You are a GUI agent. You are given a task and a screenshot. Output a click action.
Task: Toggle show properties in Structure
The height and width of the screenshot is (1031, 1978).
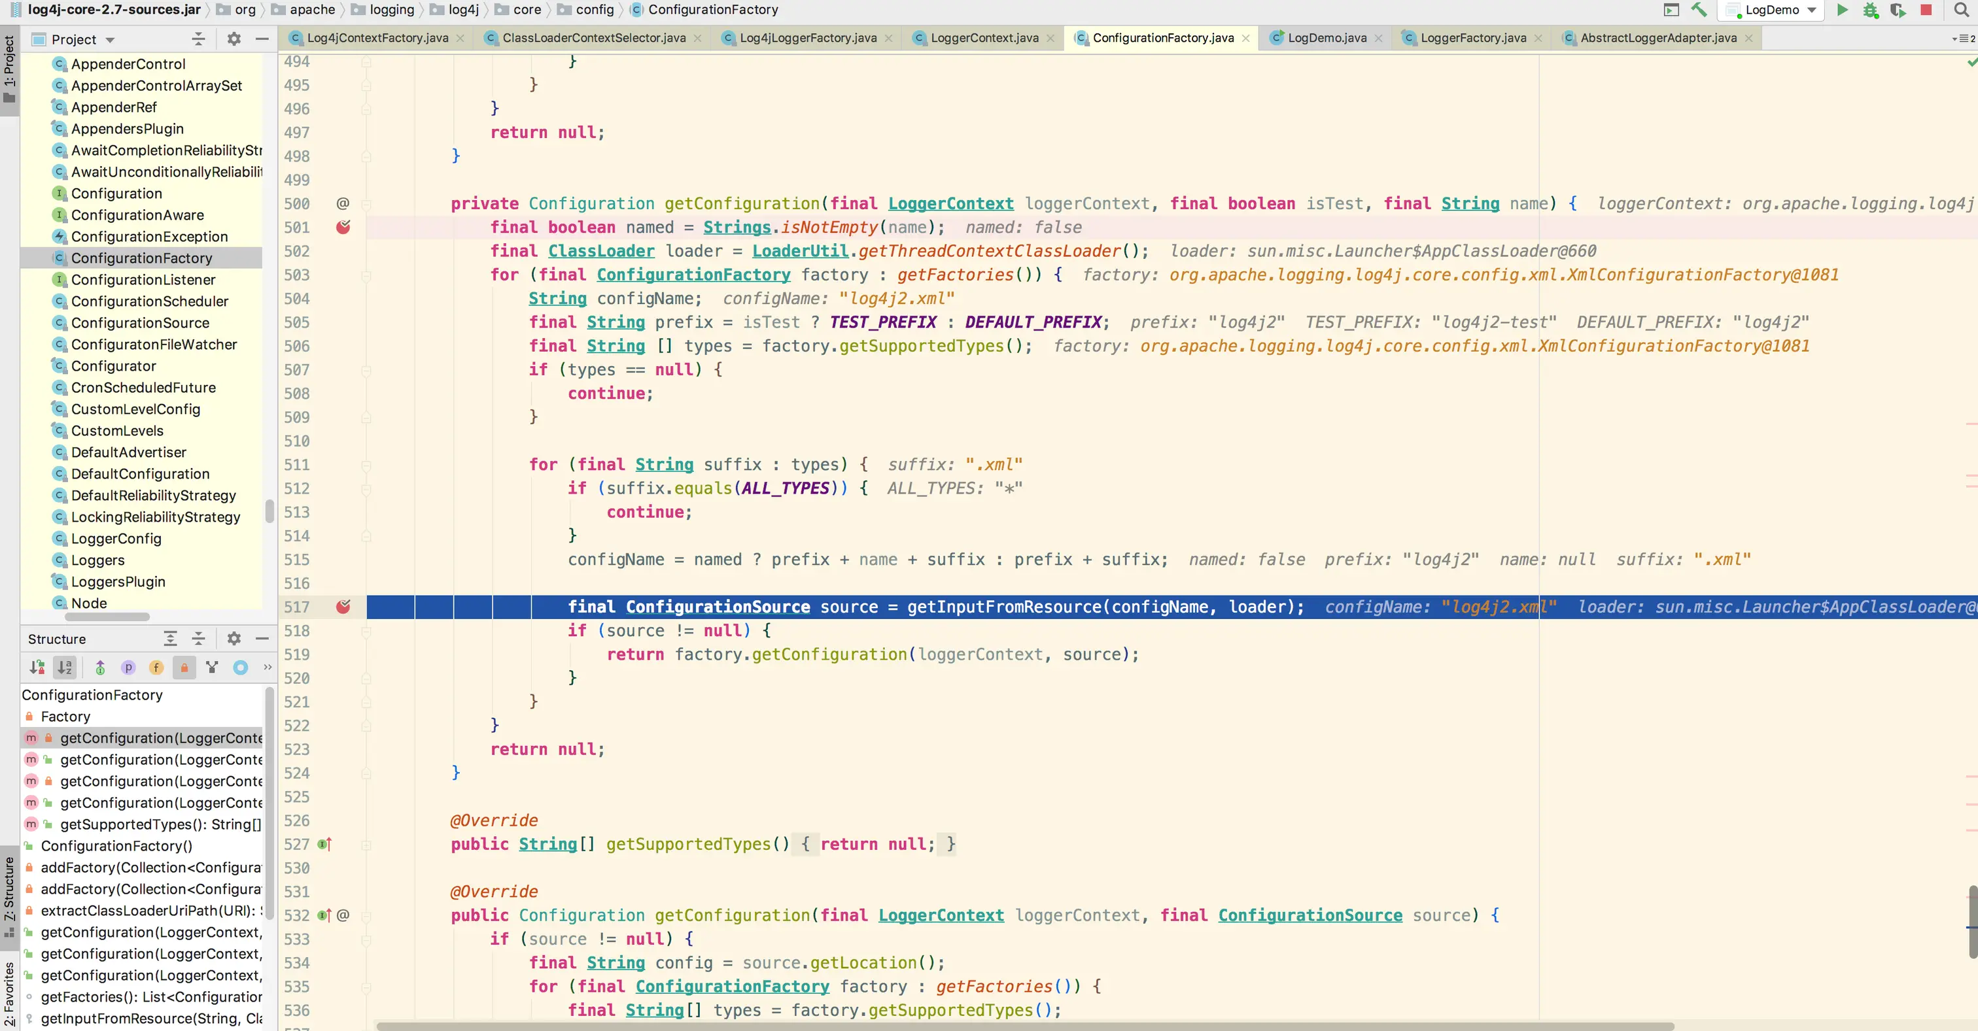pos(128,667)
